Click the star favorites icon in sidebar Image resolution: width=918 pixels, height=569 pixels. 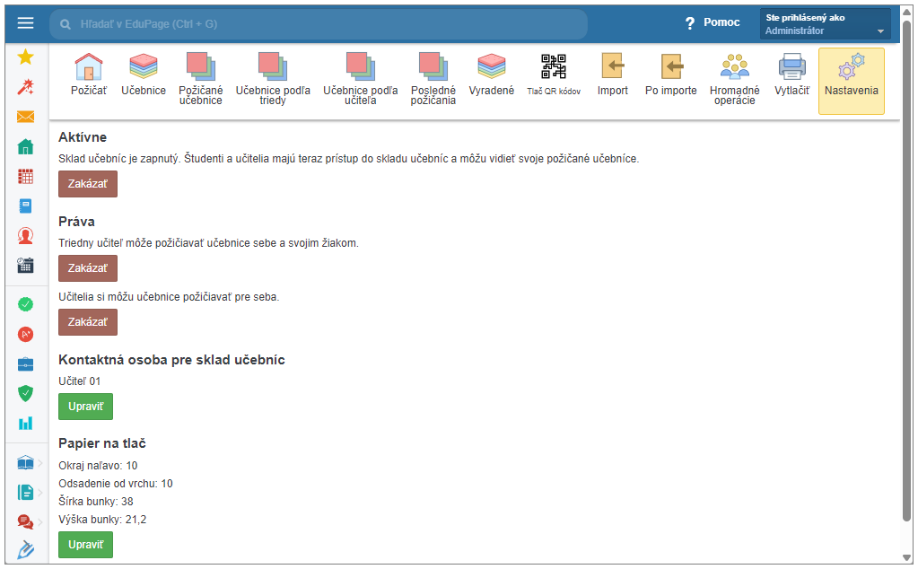[x=25, y=57]
